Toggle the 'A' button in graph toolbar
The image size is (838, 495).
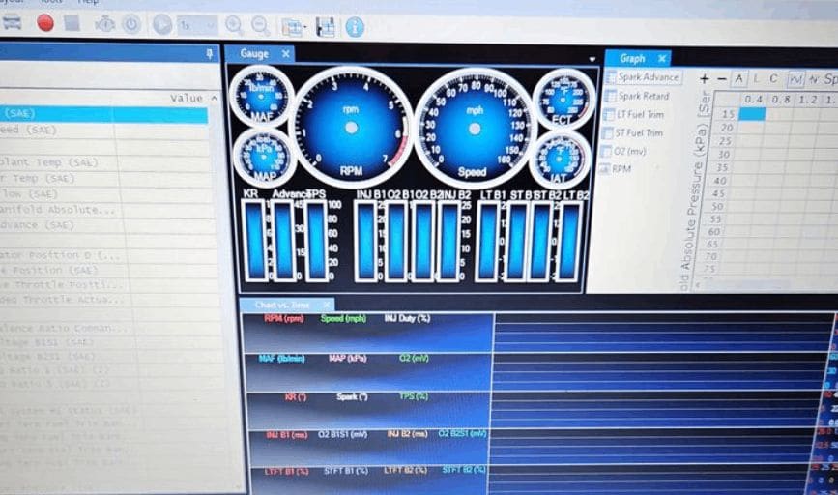pos(739,78)
